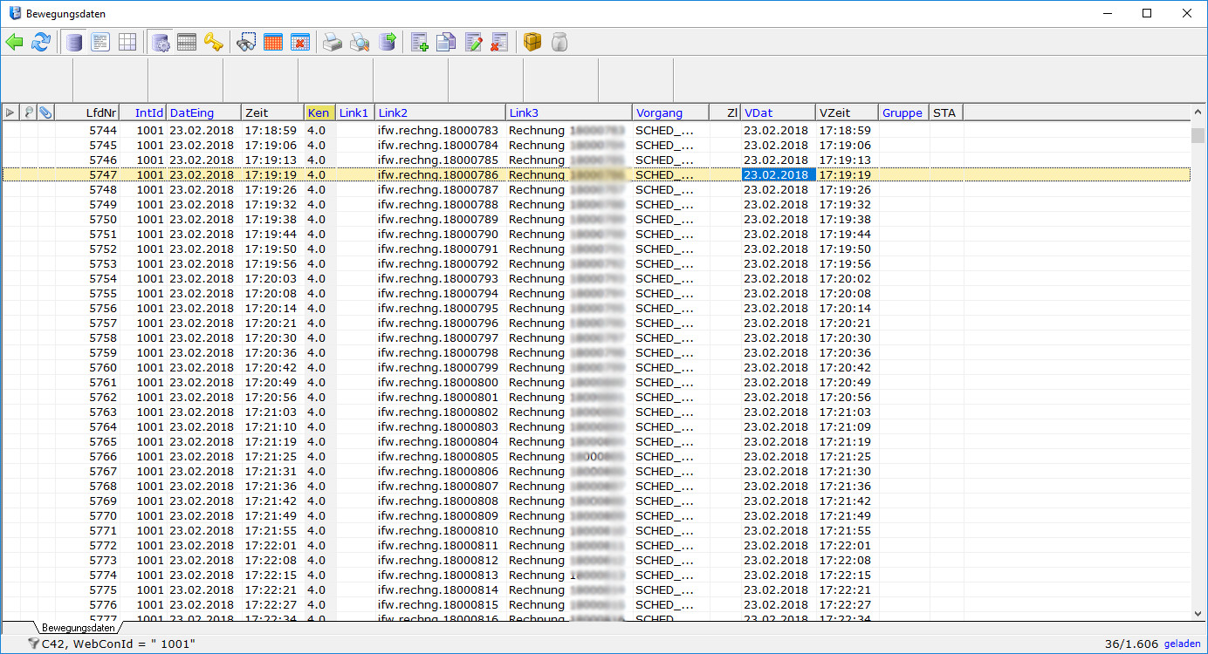This screenshot has width=1208, height=654.
Task: Toggle the grid table view button
Action: coord(127,42)
